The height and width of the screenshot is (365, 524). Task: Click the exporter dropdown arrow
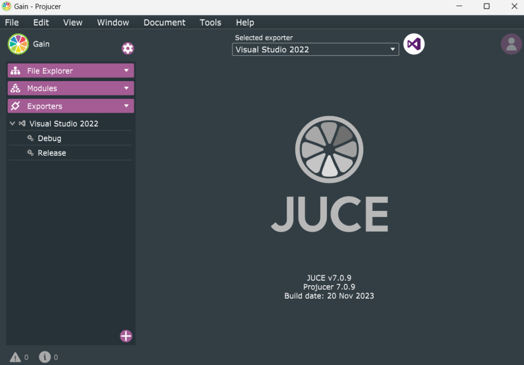(x=392, y=50)
